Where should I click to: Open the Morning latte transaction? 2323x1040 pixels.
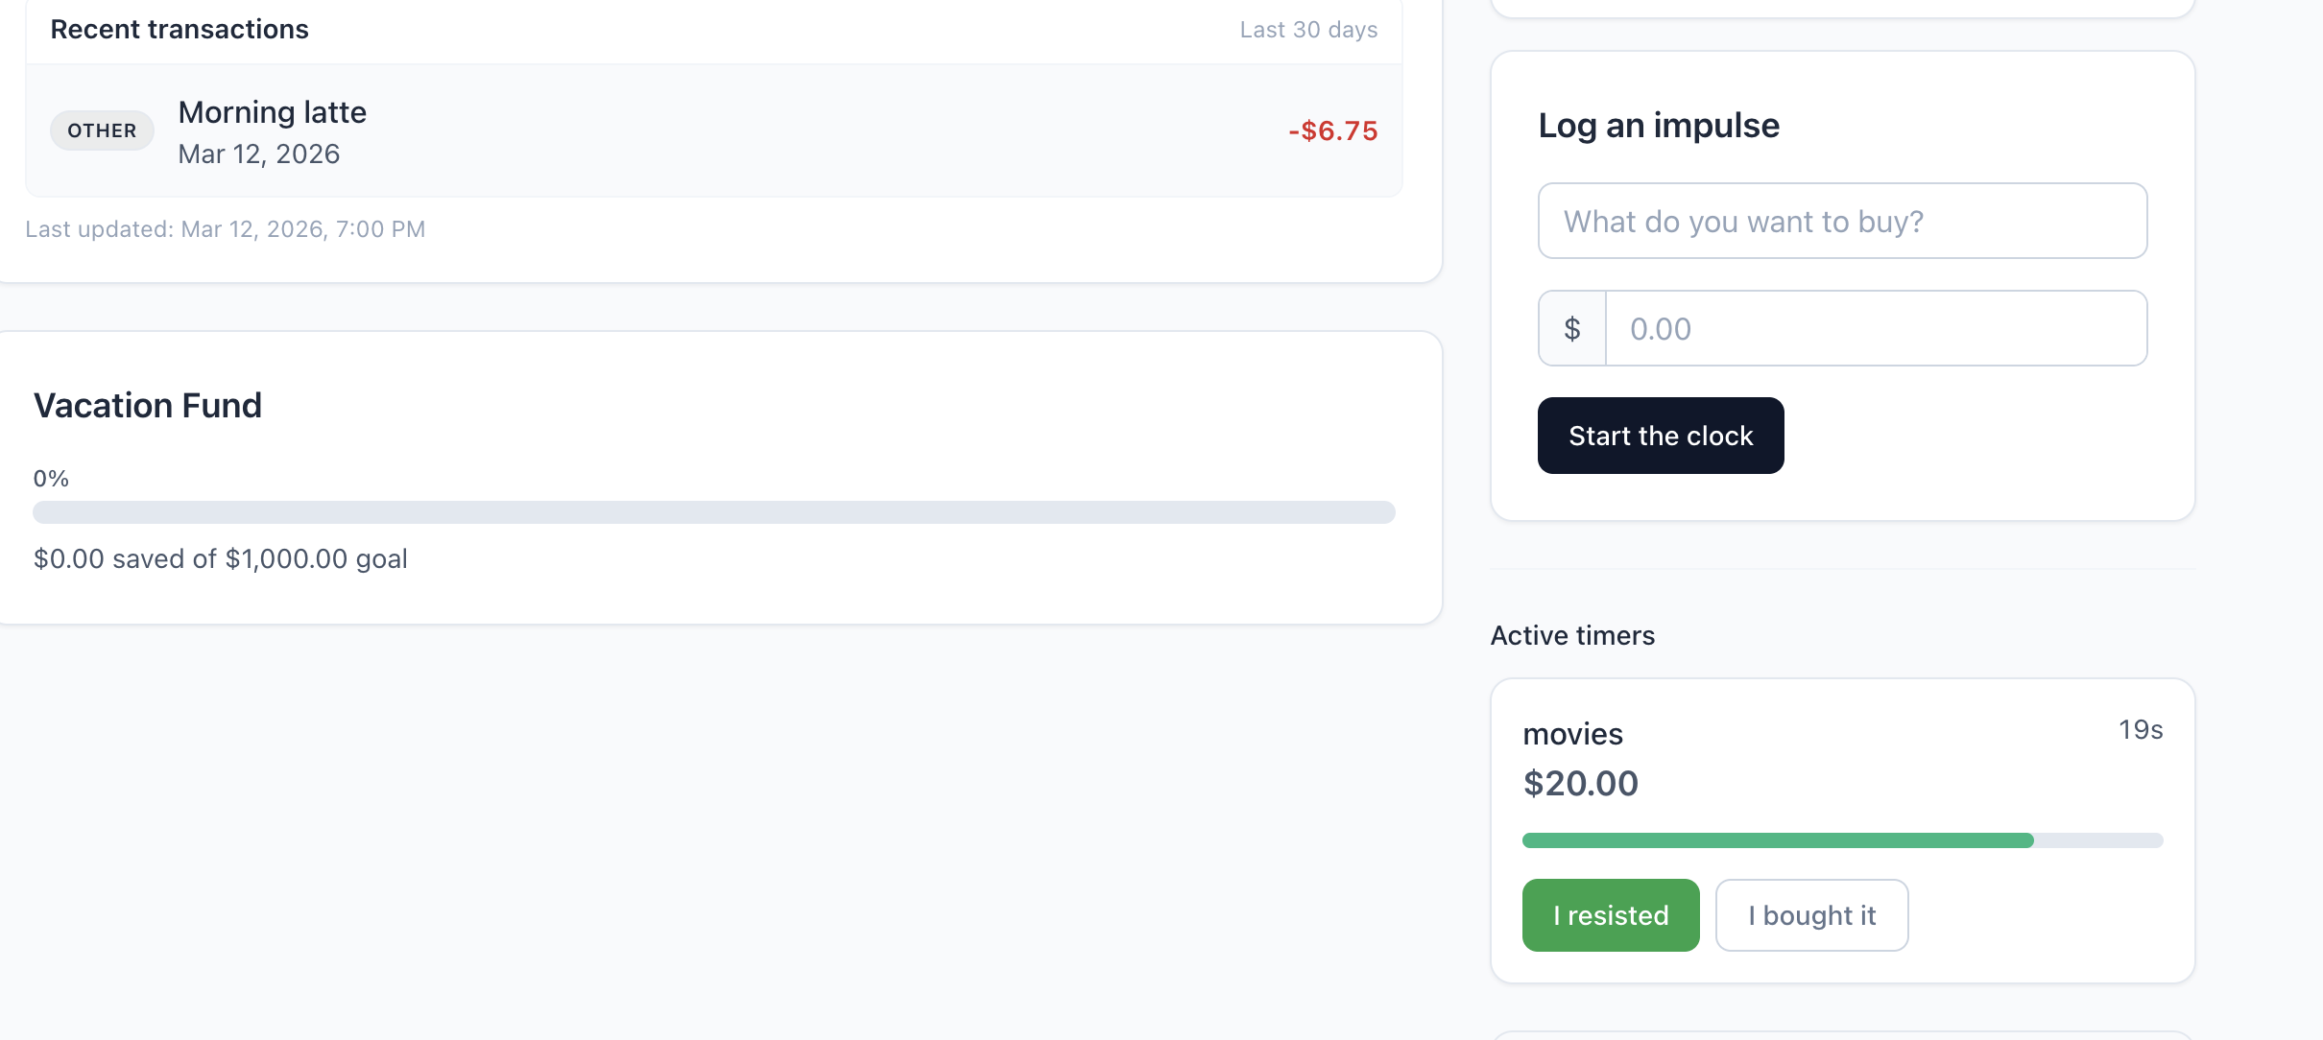714,130
